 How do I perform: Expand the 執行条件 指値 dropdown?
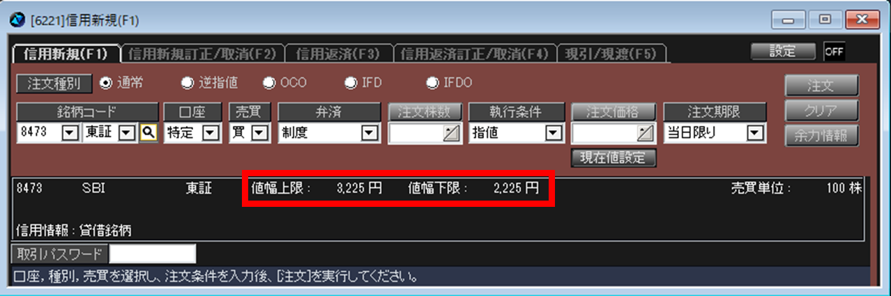[x=554, y=133]
